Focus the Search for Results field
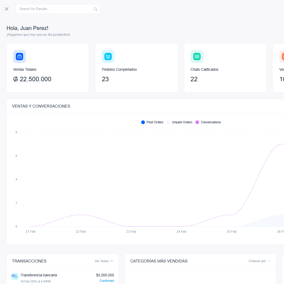The image size is (284, 284). (x=58, y=9)
